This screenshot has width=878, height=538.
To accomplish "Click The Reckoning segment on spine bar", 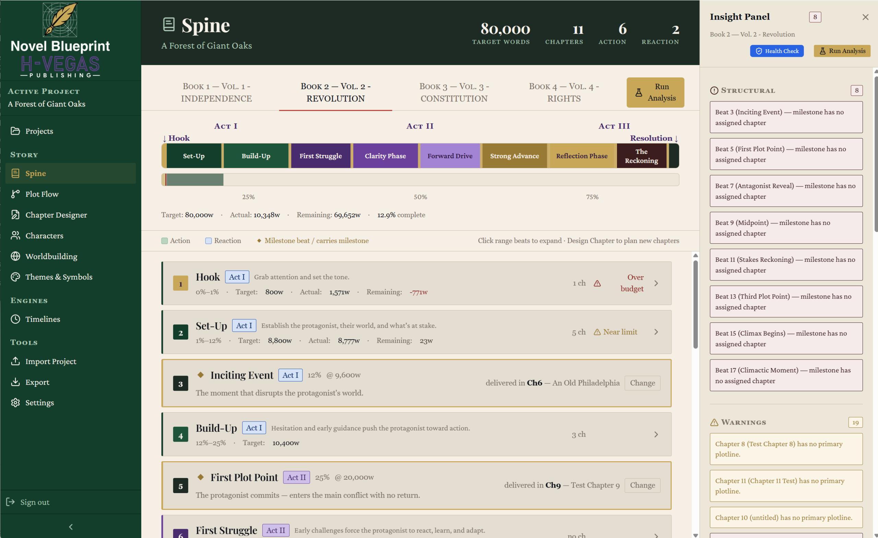I will point(641,156).
